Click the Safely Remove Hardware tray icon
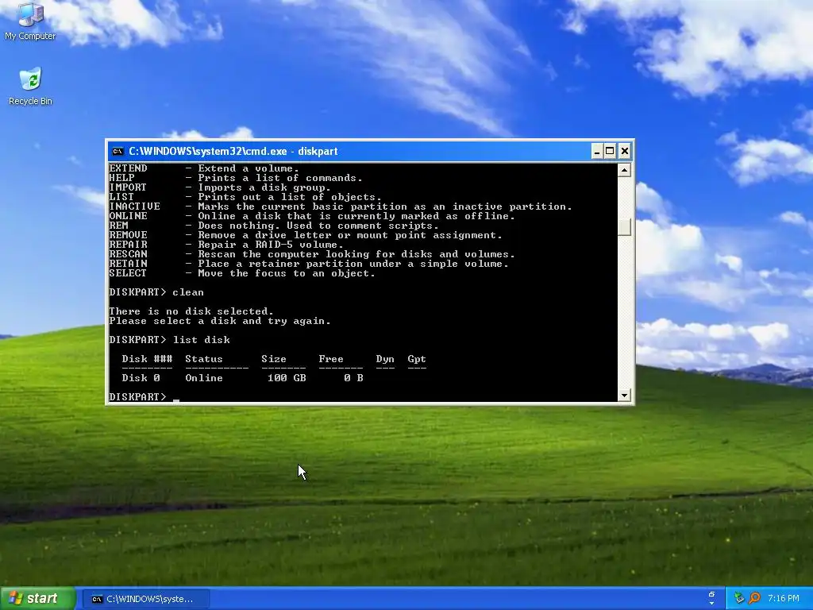 coord(739,599)
